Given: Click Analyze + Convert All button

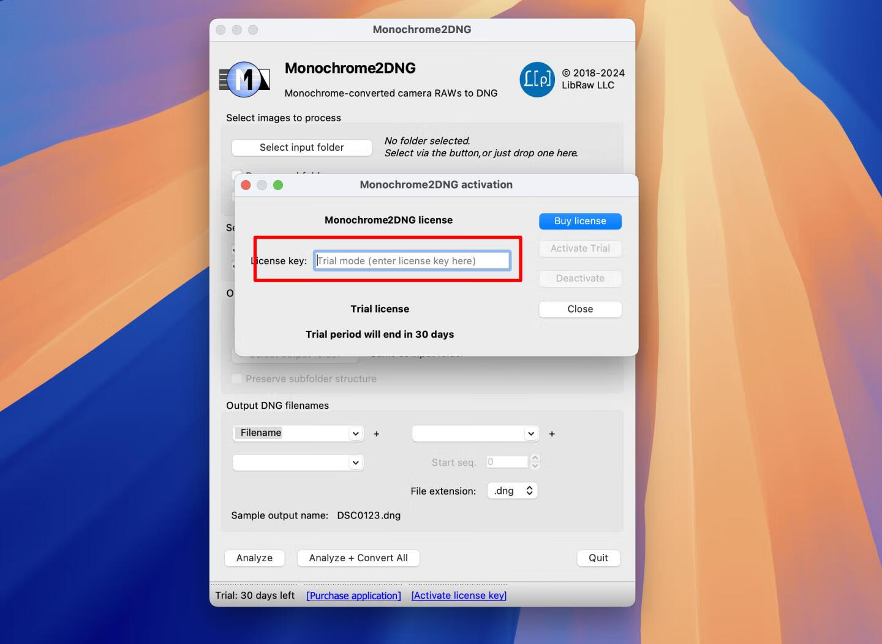Looking at the screenshot, I should click(x=358, y=558).
